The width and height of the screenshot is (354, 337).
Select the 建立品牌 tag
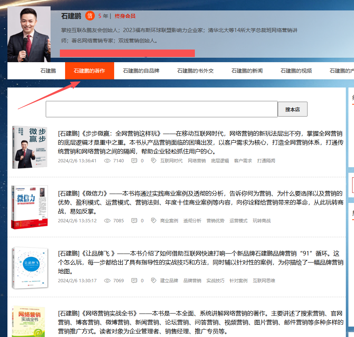(169, 280)
